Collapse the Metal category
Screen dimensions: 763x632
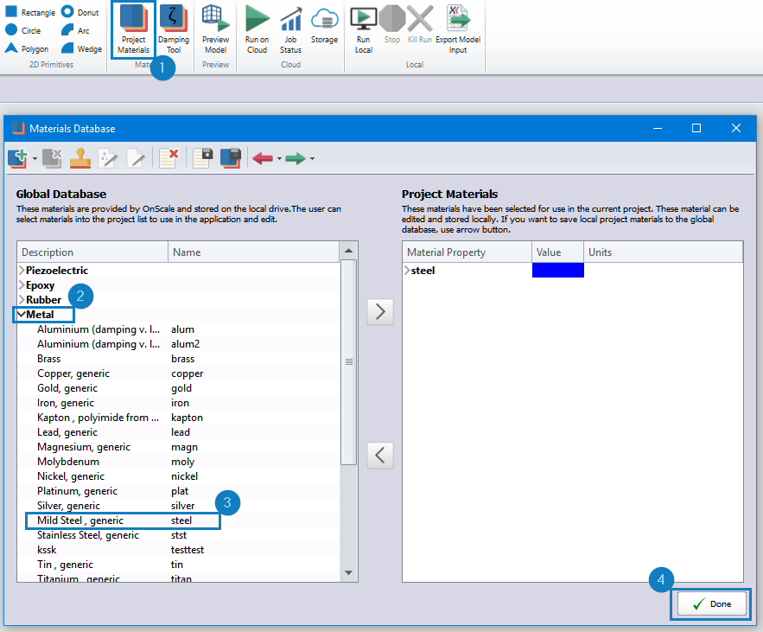coord(21,315)
